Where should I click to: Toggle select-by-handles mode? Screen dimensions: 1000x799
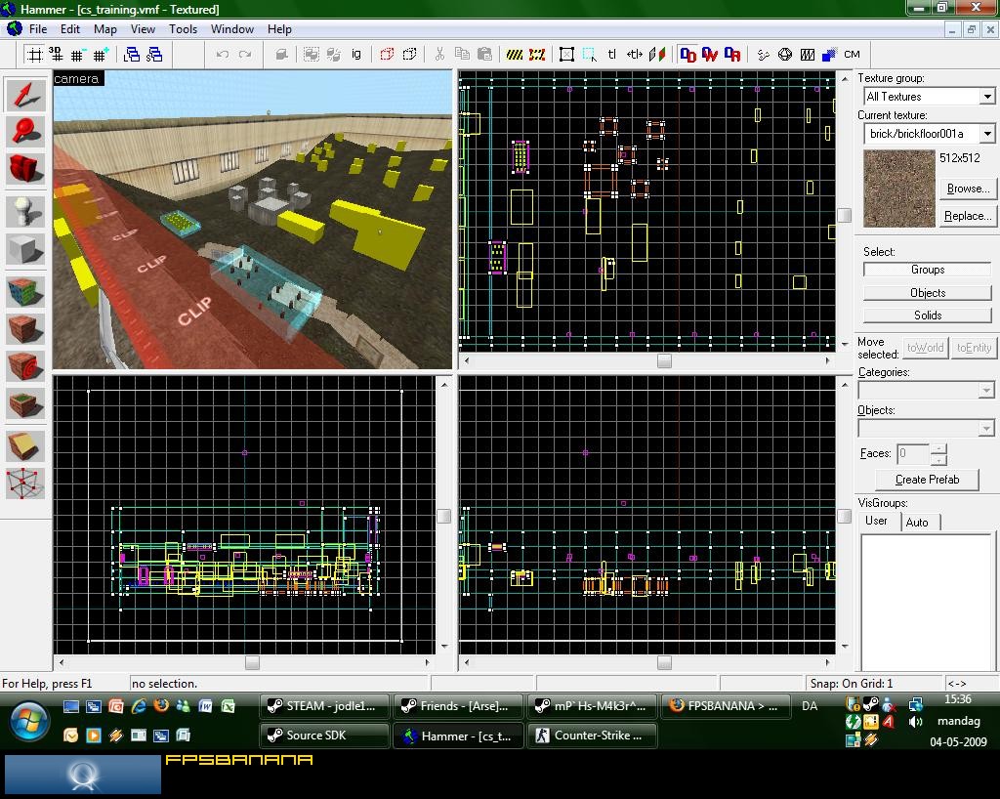(x=566, y=55)
